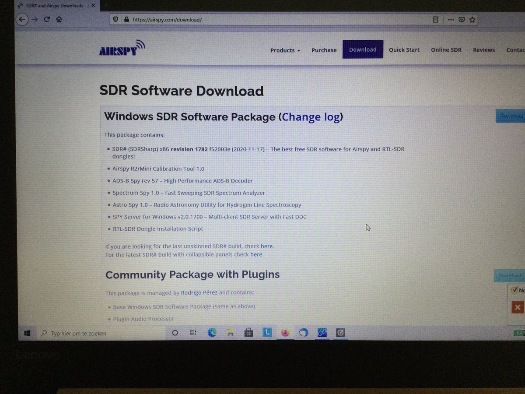Screen dimensions: 525x394
Task: Switch to Firefox on the taskbar
Action: coord(285,333)
